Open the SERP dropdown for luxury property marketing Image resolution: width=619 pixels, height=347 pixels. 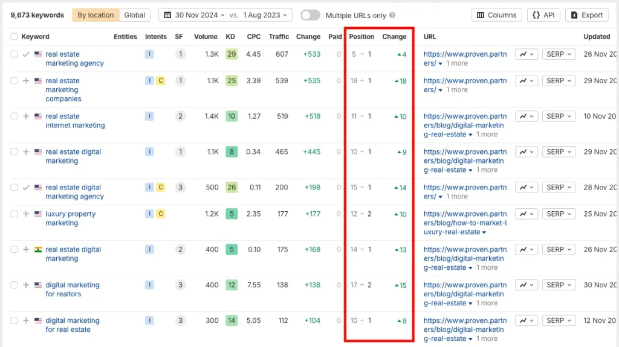[559, 214]
